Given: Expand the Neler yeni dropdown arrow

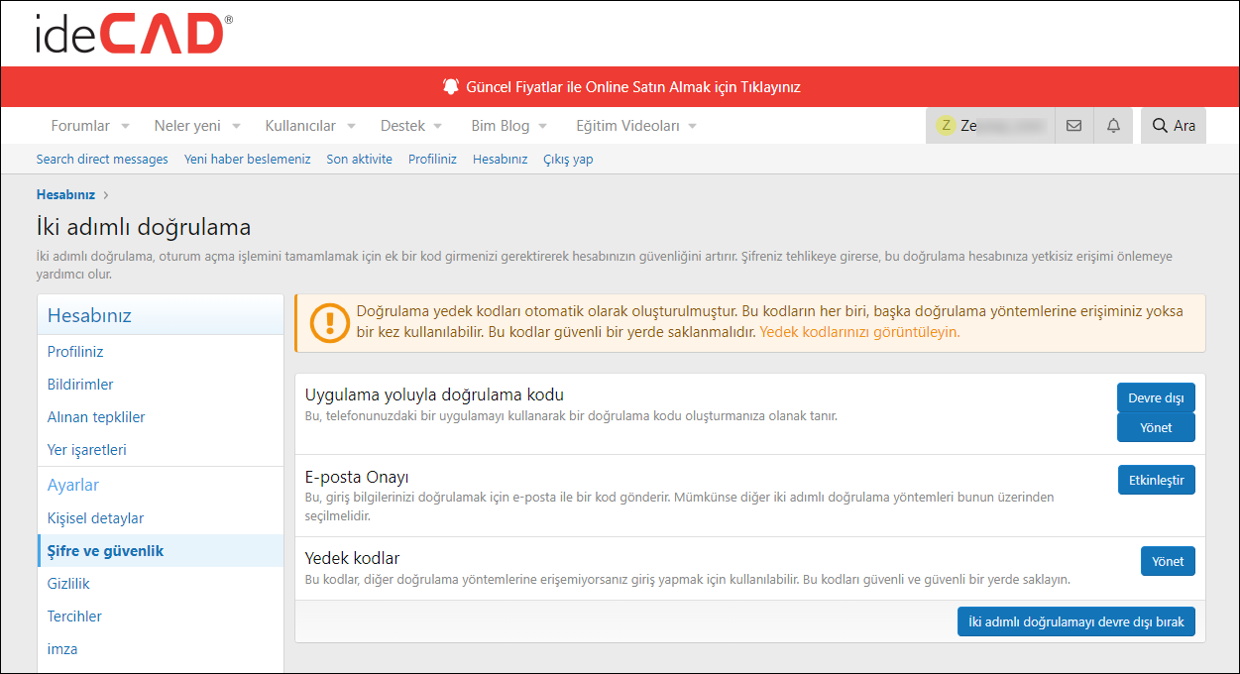Looking at the screenshot, I should coord(236,127).
